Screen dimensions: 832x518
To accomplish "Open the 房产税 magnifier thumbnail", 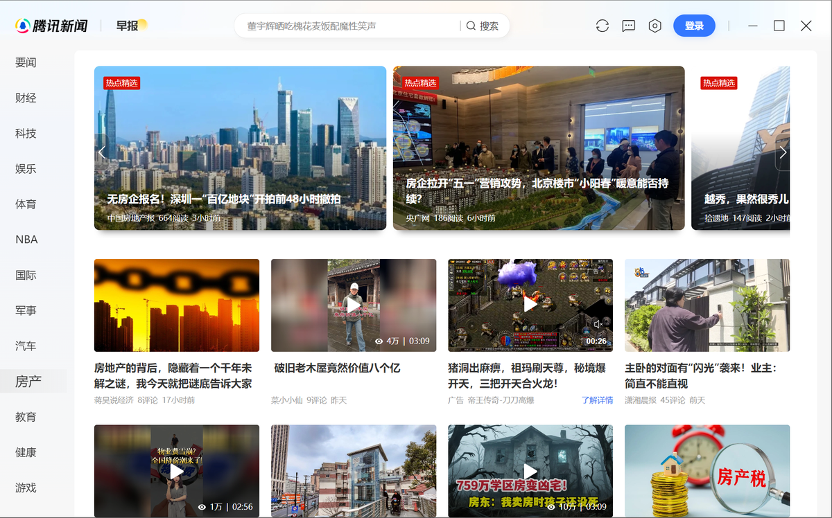I will point(707,471).
